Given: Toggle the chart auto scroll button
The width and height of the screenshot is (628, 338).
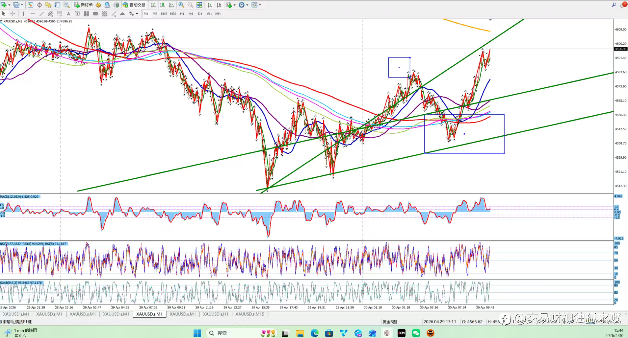Looking at the screenshot, I should (x=210, y=5).
